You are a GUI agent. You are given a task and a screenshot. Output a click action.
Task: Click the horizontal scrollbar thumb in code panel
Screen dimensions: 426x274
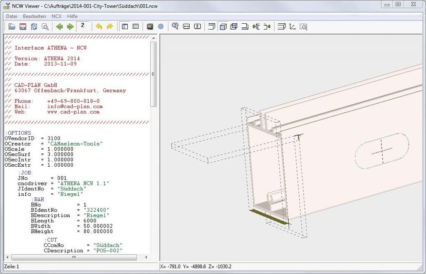(74, 257)
